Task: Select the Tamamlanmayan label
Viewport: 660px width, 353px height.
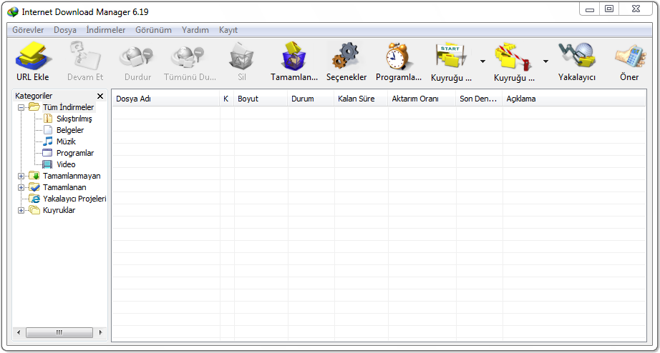Action: tap(72, 176)
